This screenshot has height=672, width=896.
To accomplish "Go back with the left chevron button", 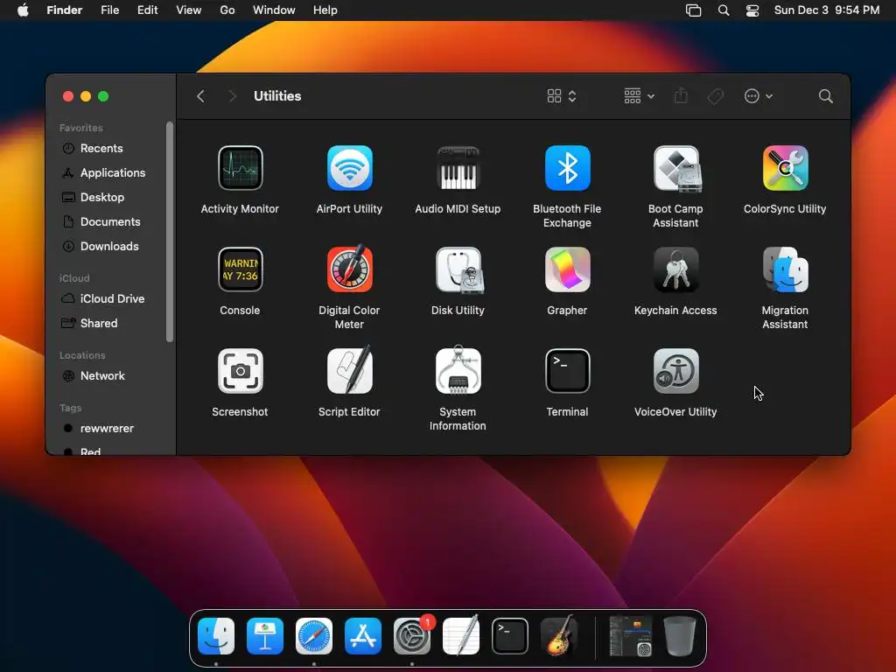I will click(x=200, y=96).
